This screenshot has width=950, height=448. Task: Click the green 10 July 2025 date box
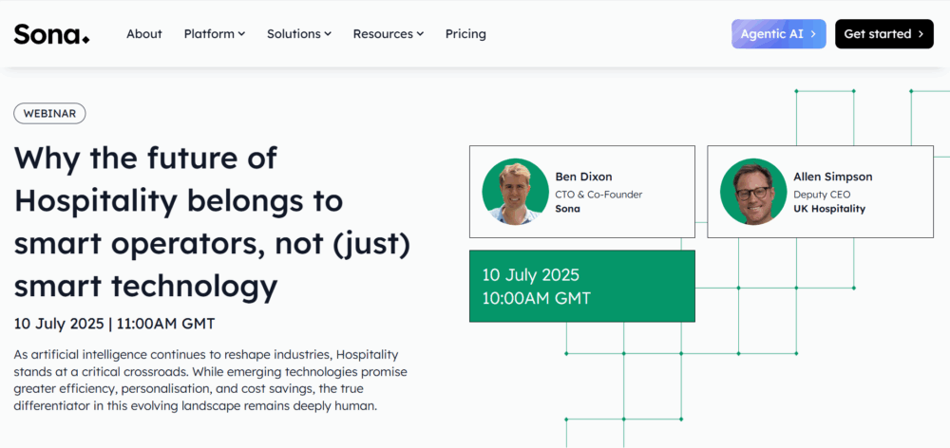point(581,287)
